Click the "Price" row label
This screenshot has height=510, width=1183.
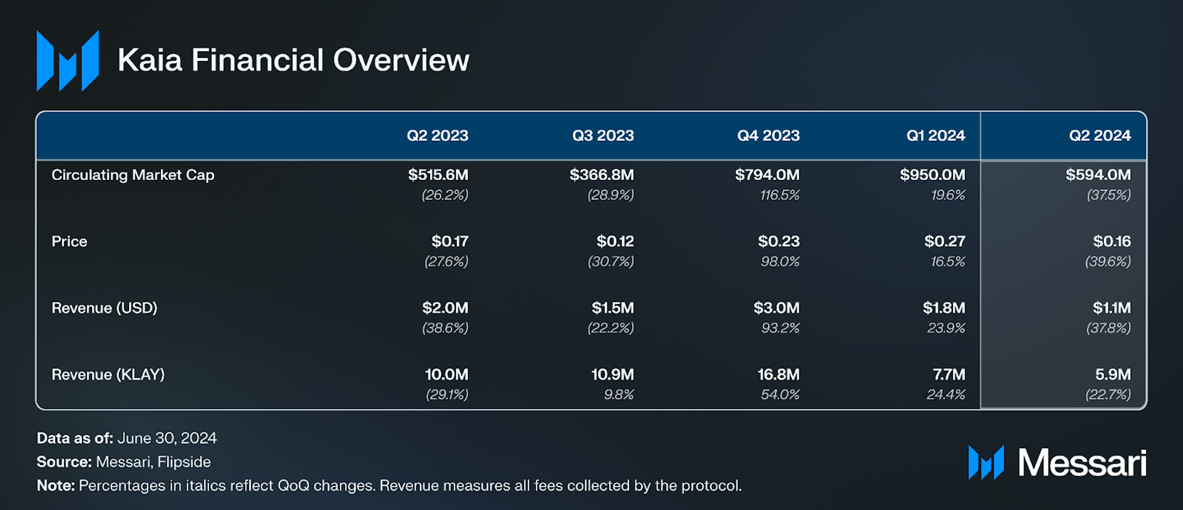click(x=69, y=241)
